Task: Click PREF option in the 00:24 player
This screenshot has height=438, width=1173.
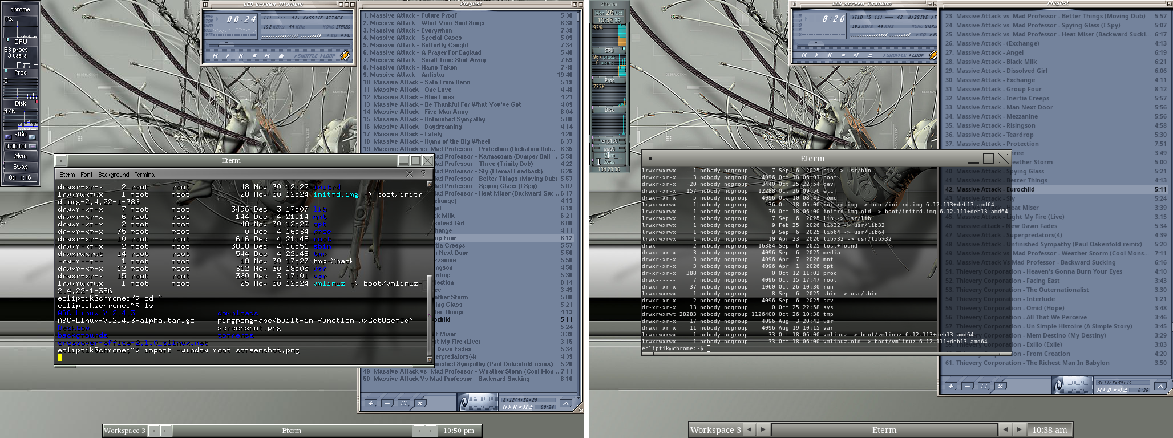Action: click(209, 17)
